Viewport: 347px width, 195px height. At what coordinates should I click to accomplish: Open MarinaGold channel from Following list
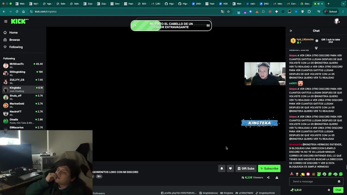coord(23,105)
